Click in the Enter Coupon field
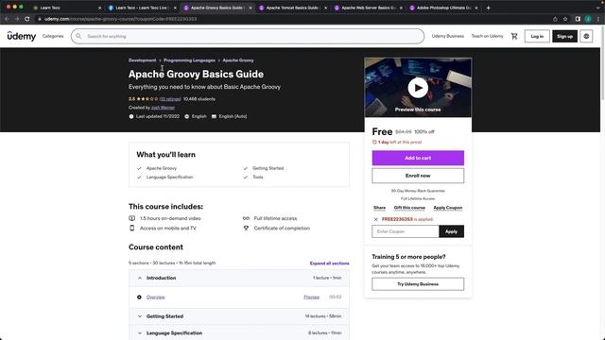Viewport: 605px width, 340px height. [x=406, y=231]
